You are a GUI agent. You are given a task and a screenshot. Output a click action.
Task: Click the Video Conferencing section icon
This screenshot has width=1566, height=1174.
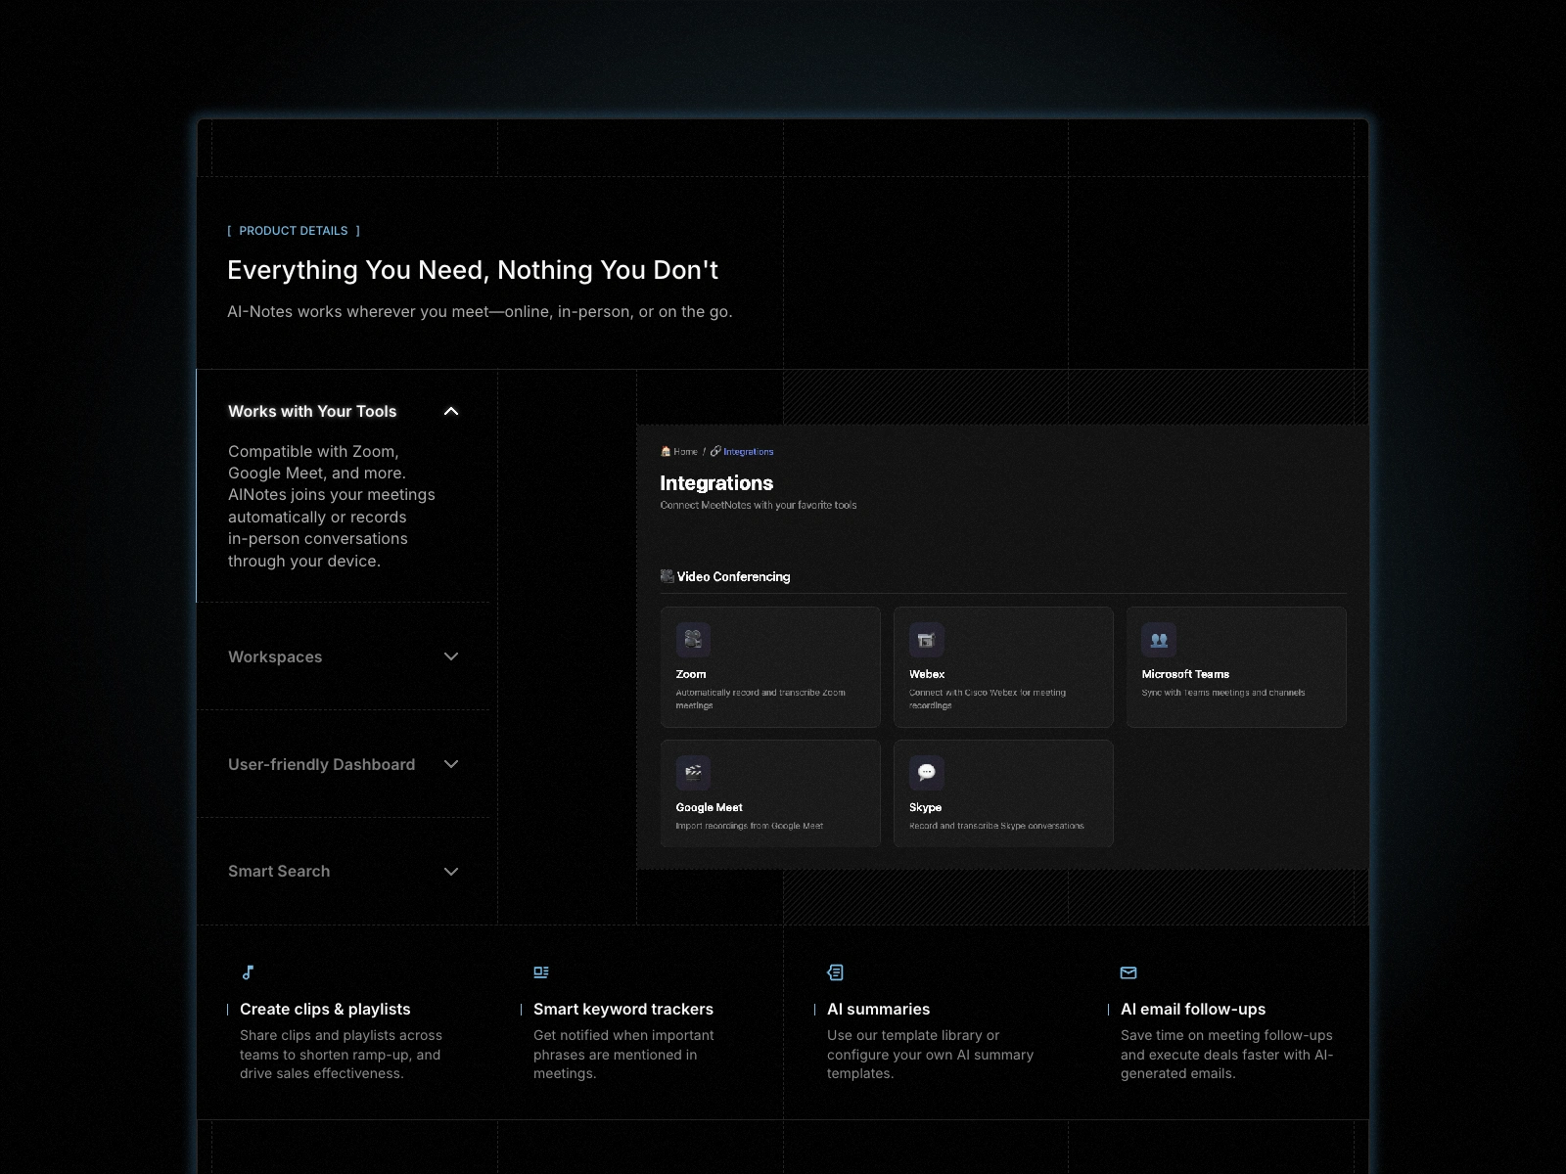click(x=667, y=576)
